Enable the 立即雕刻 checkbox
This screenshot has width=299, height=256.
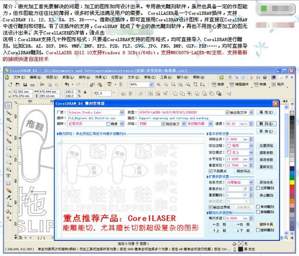pos(258,188)
